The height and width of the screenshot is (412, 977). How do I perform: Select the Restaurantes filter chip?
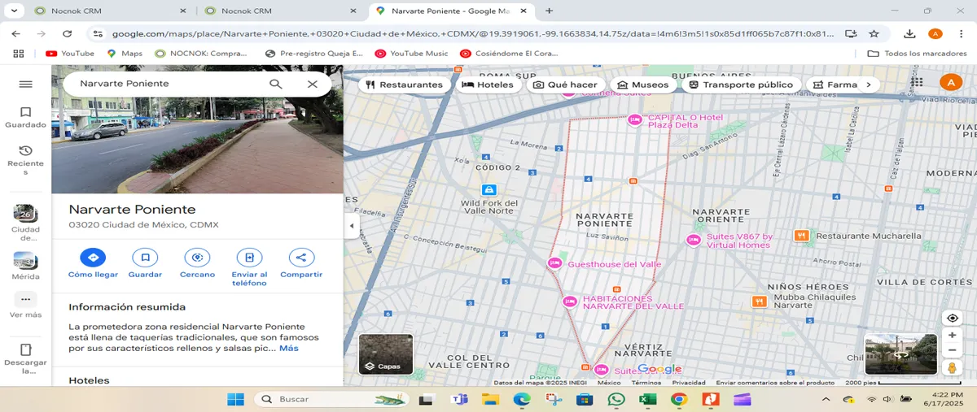405,85
